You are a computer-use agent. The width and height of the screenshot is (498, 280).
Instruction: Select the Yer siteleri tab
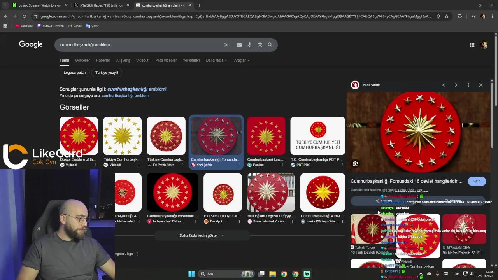(191, 60)
